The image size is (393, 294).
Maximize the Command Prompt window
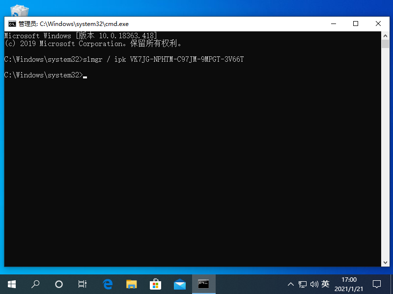point(356,24)
